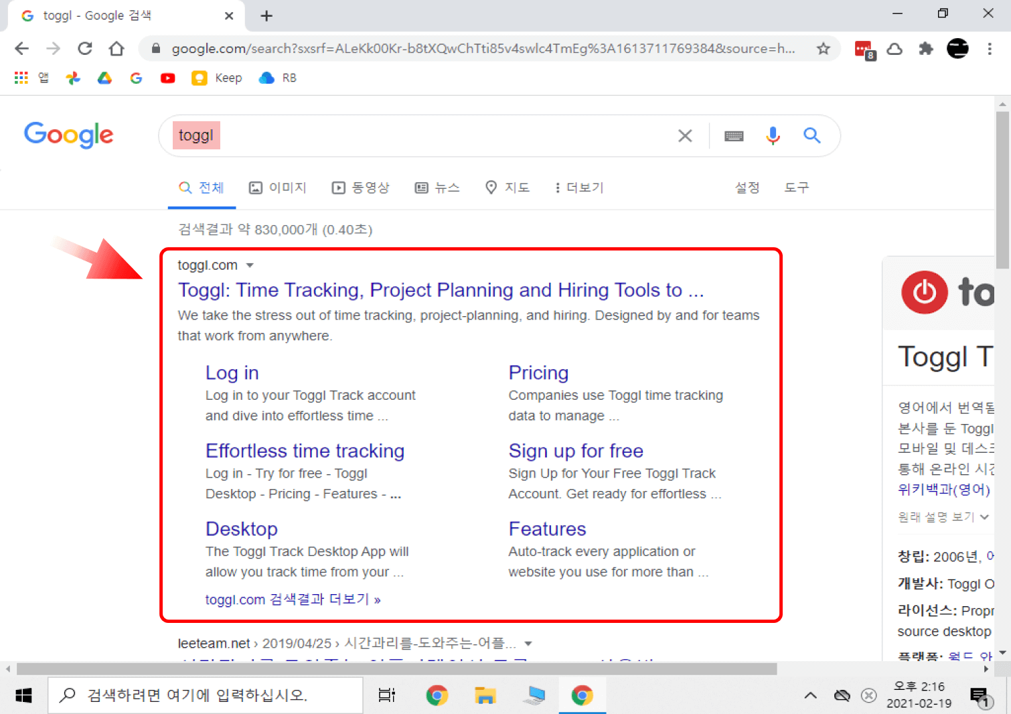Click the Google logo
The height and width of the screenshot is (714, 1011).
pos(69,135)
